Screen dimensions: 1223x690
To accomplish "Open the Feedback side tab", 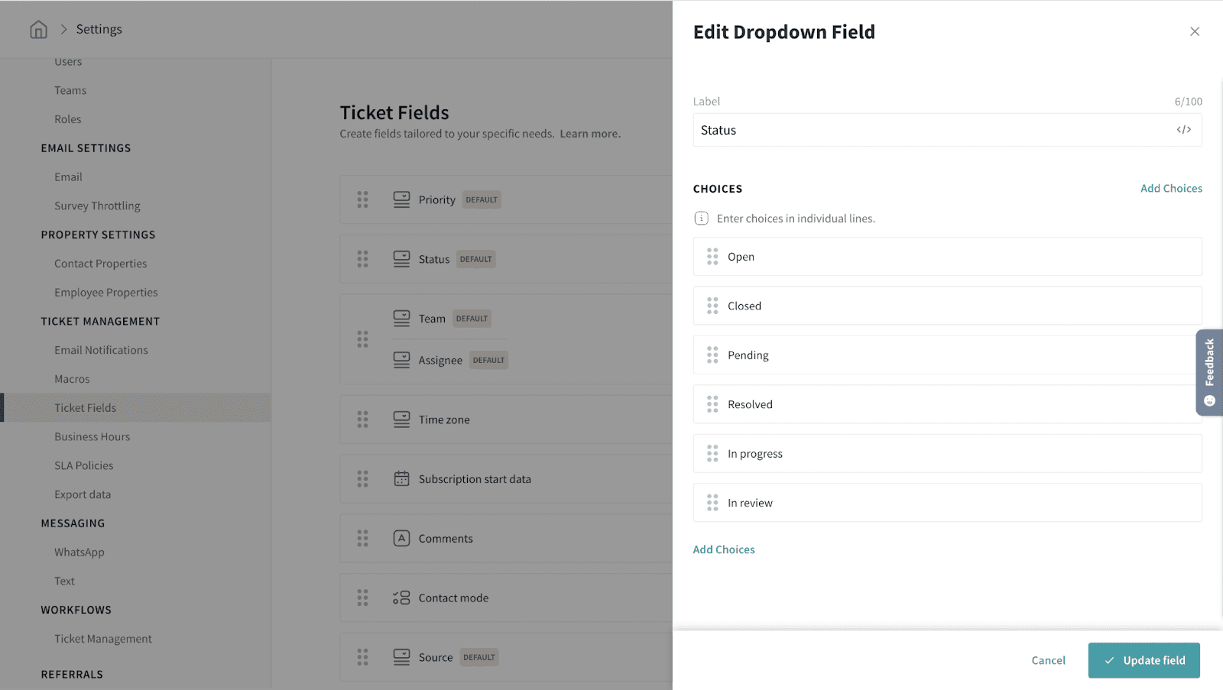I will click(1209, 372).
